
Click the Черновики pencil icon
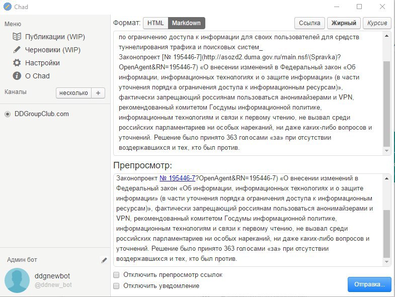(x=17, y=50)
